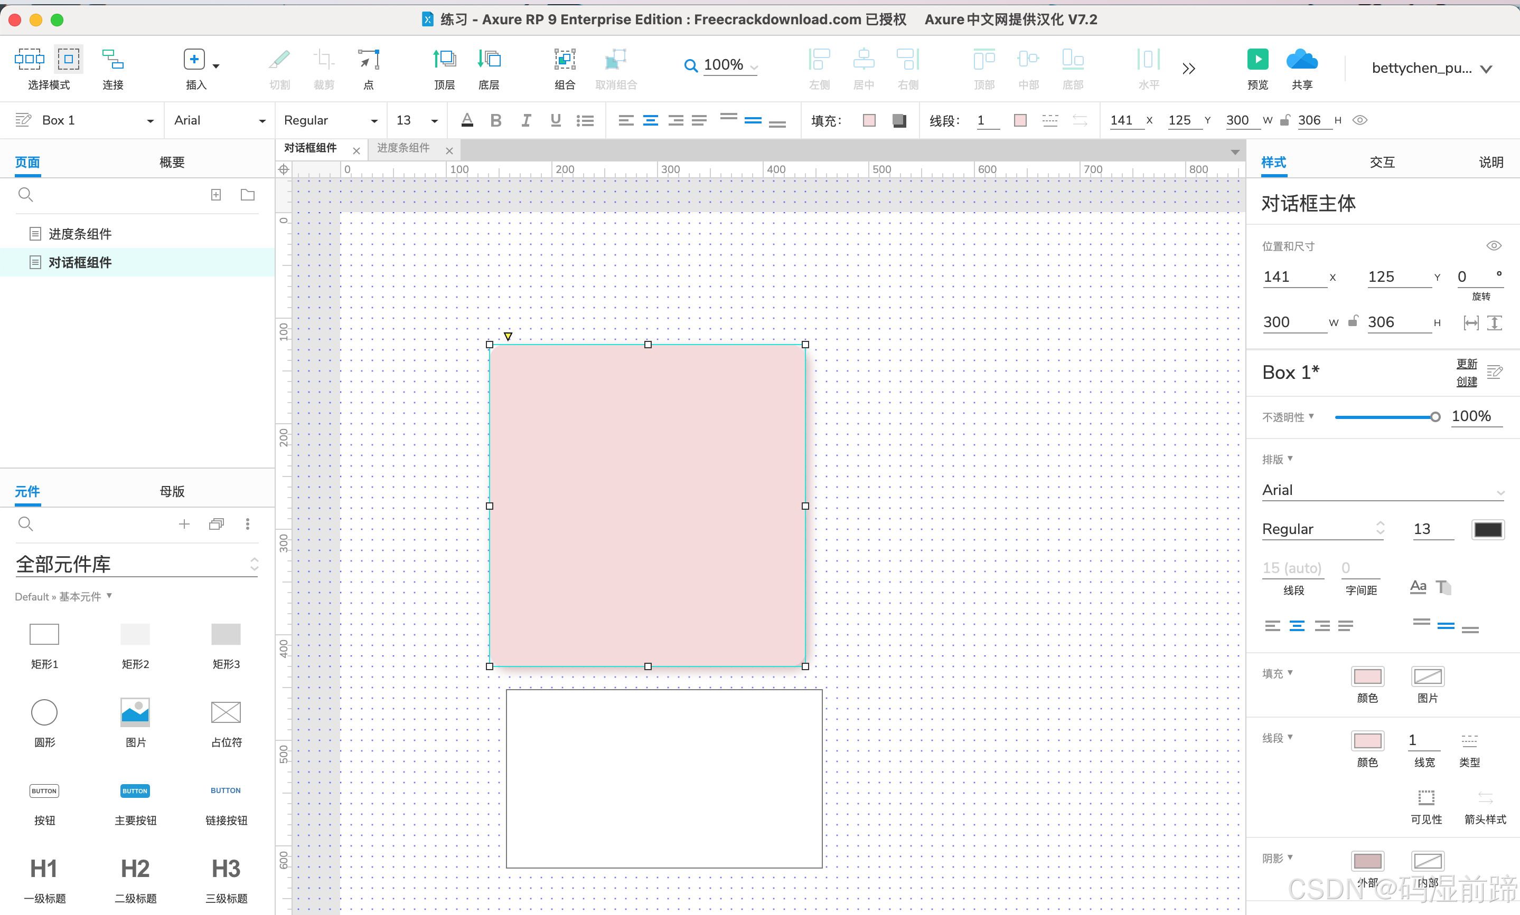Open the bettychen_pu account dropdown
1520x915 pixels.
tap(1487, 69)
